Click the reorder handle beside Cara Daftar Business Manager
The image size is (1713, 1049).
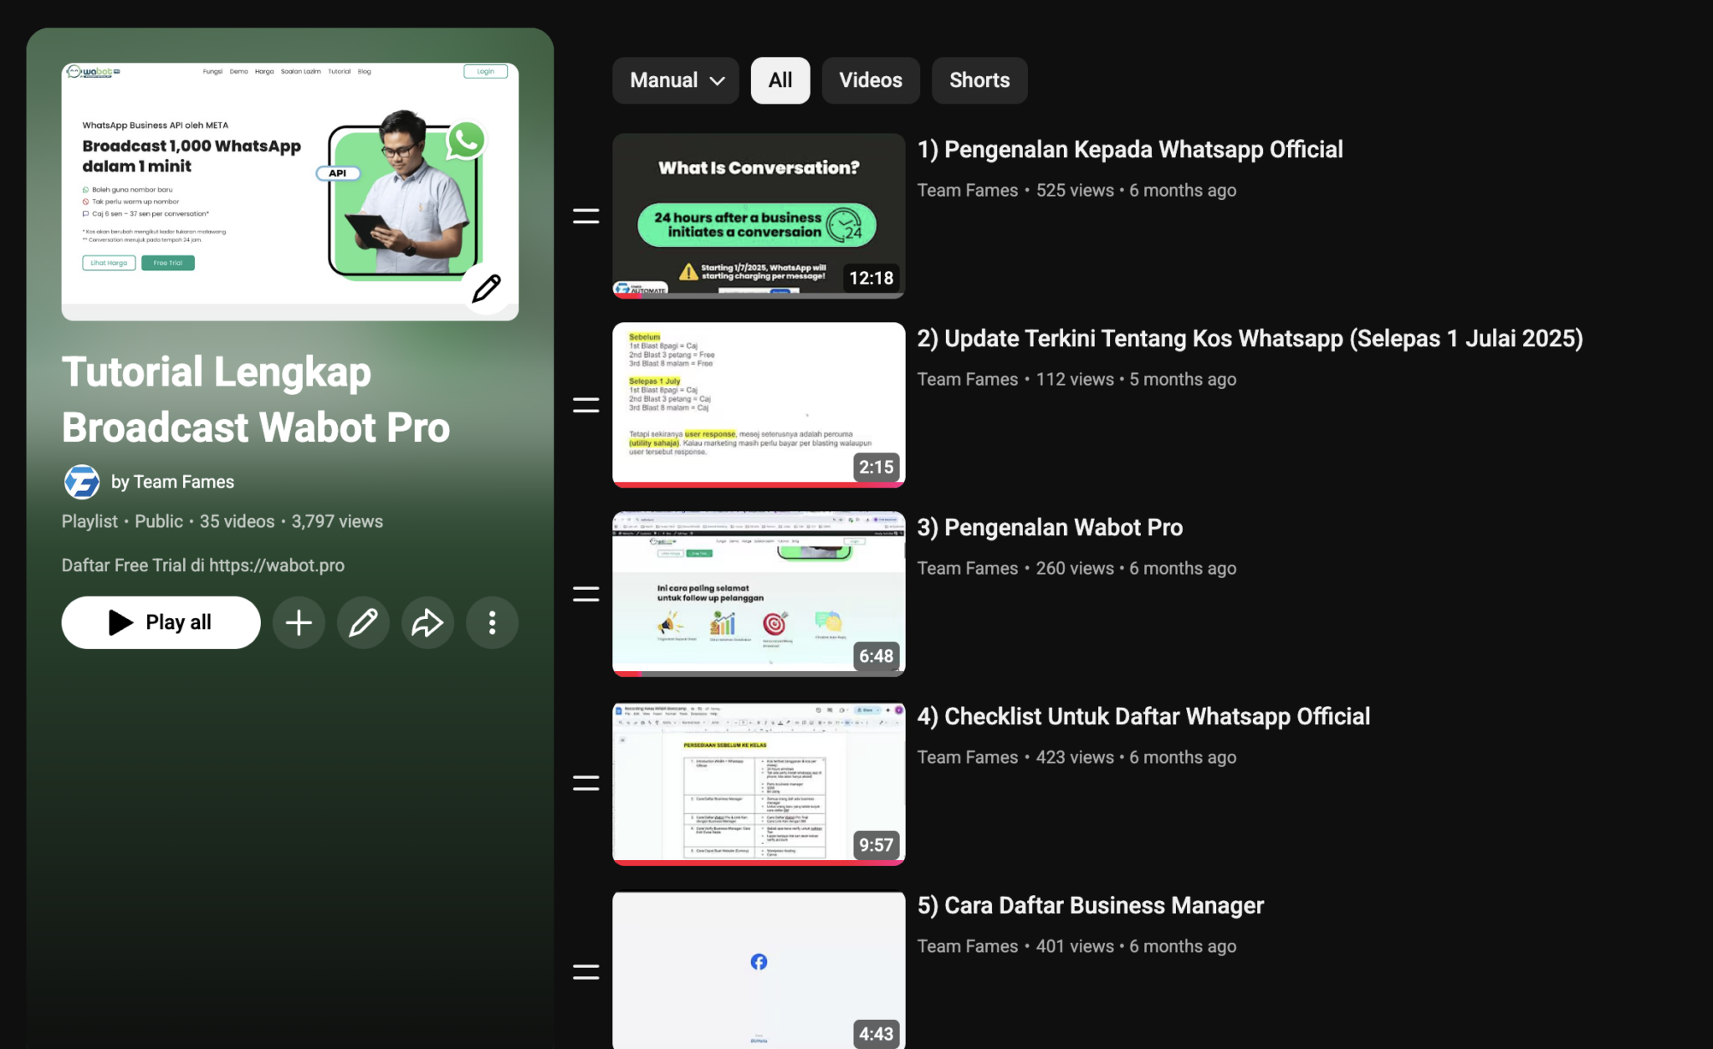click(585, 972)
